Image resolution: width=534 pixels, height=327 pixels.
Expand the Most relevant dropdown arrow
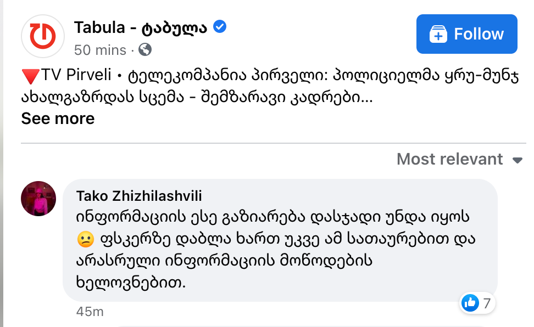517,160
